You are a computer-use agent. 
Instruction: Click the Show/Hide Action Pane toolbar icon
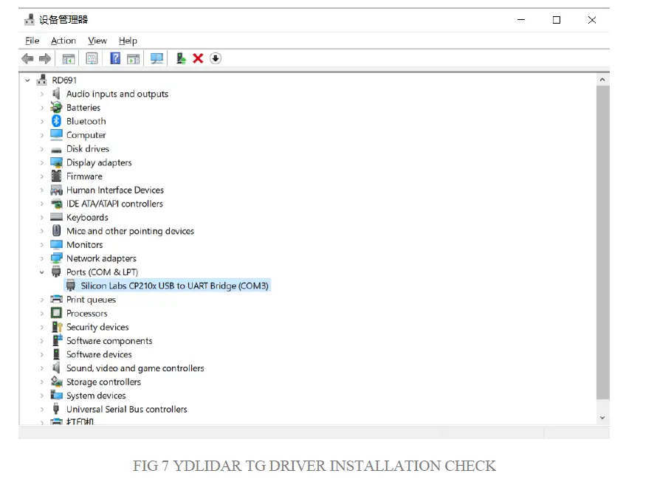tap(133, 58)
